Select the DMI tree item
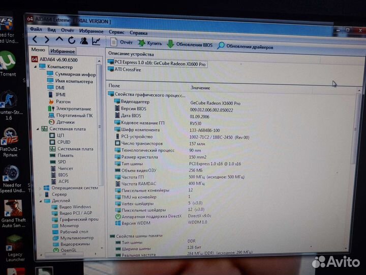Viewport: 366px width, 275px height. click(x=56, y=88)
